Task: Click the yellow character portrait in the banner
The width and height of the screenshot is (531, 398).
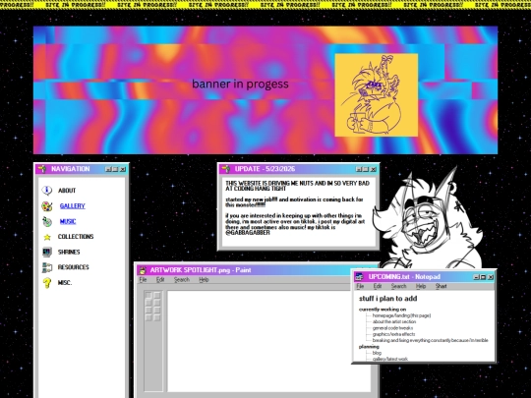Action: [377, 95]
